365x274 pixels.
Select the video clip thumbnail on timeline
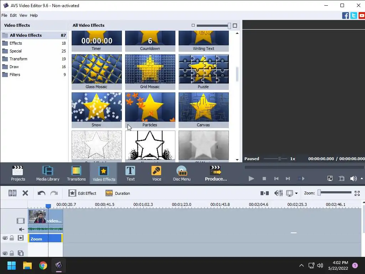tap(37, 217)
